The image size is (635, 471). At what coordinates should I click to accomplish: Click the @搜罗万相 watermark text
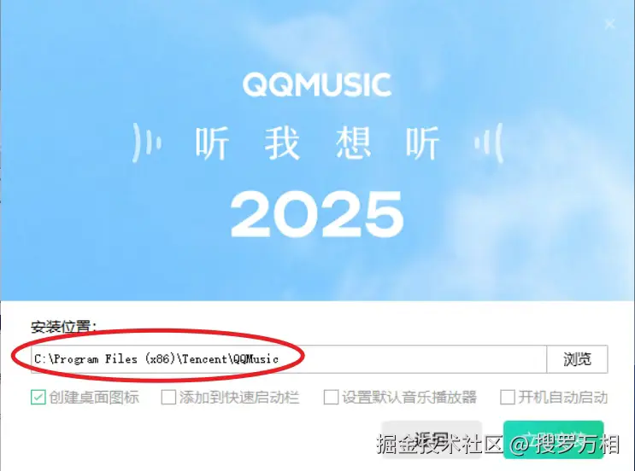[564, 444]
